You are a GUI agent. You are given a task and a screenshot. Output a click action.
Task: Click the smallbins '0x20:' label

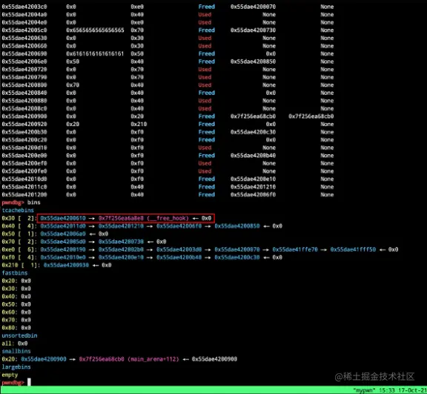pos(10,359)
